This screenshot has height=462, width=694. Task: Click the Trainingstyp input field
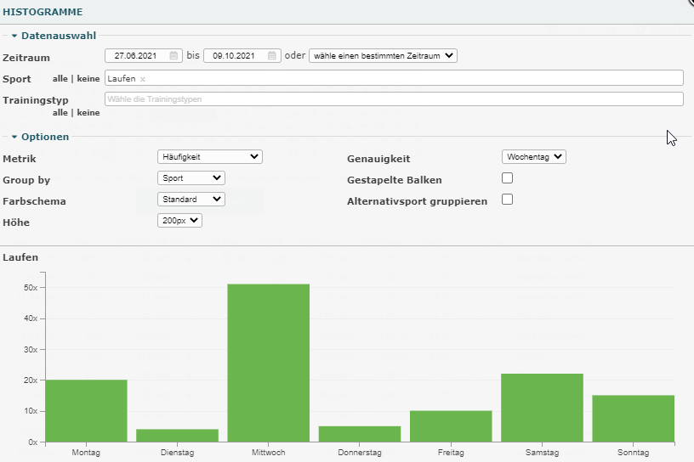pos(394,99)
